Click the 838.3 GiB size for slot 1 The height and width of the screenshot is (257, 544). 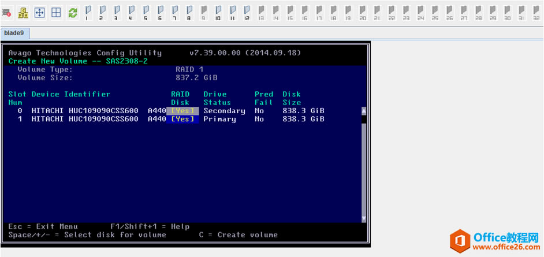point(304,120)
